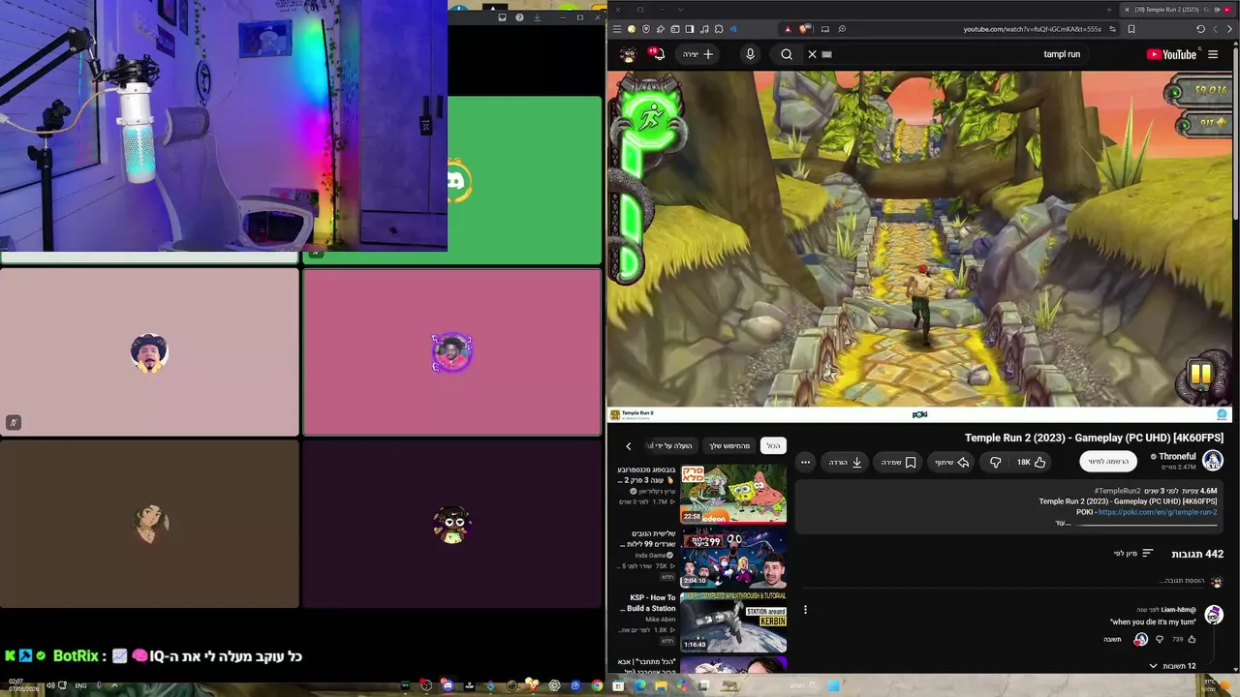The height and width of the screenshot is (697, 1240).
Task: Select the participant avatar on the dark purple tile
Action: click(451, 524)
